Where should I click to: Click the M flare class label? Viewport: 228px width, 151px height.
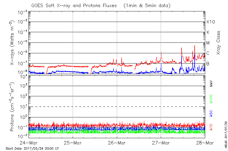(208, 43)
